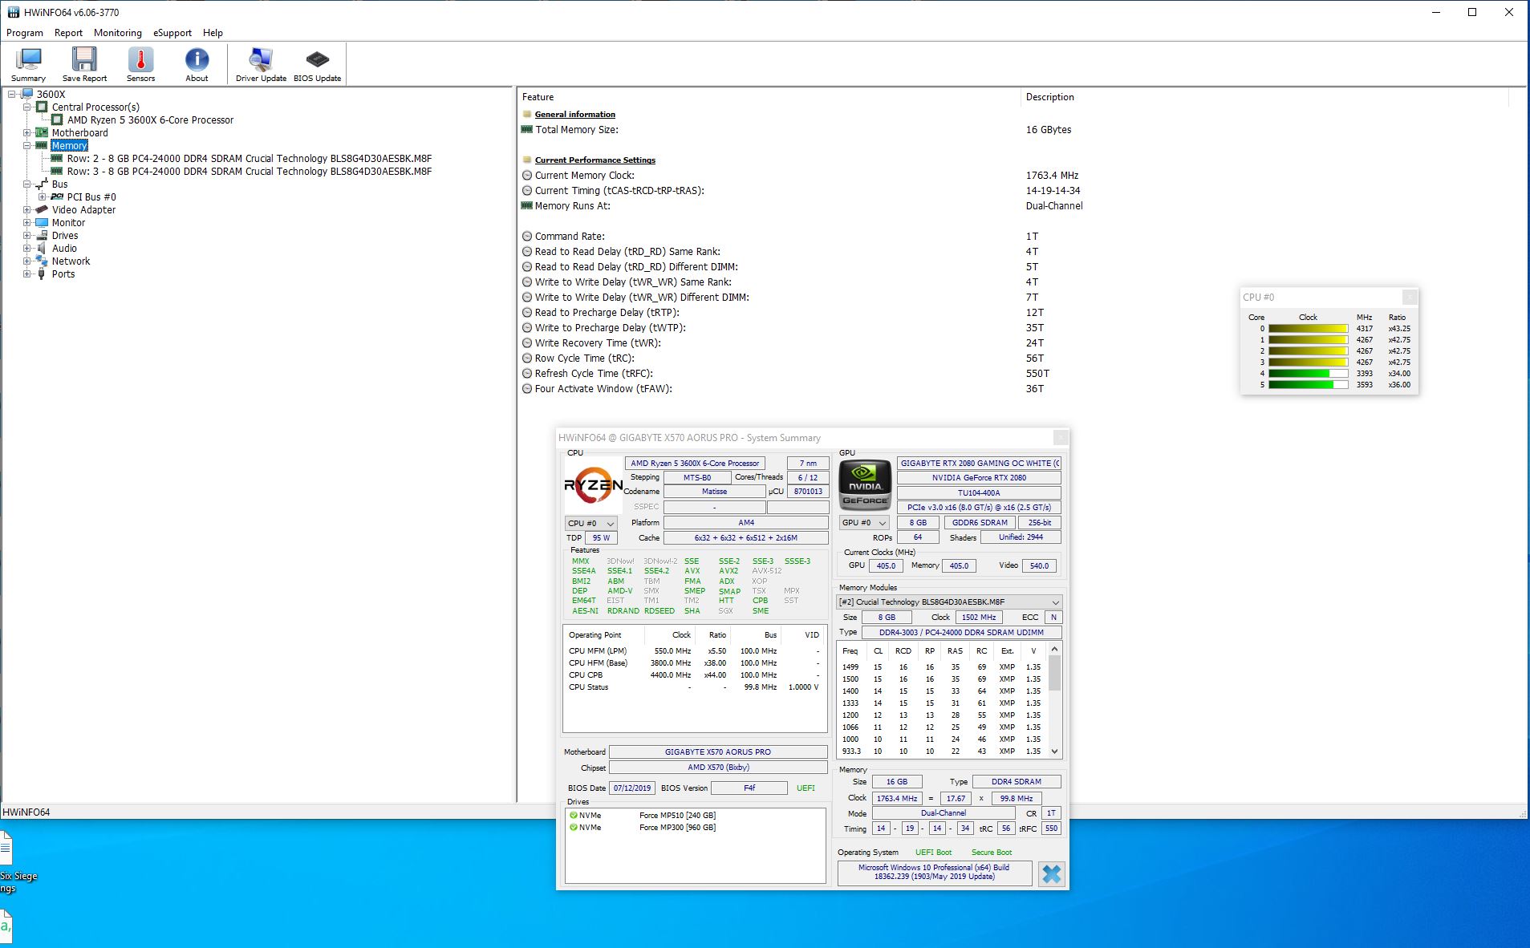Select the Row: 3 memory module entry
The height and width of the screenshot is (948, 1530).
point(249,171)
